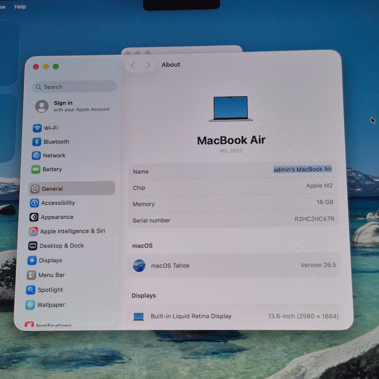Click the user avatar beside Sign in
This screenshot has height=379, width=379.
pos(42,106)
